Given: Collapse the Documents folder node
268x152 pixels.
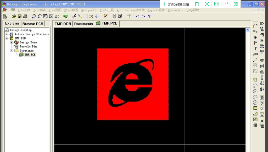Looking at the screenshot, I should click(12, 51).
